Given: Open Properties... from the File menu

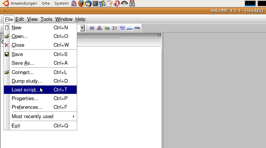Looking at the screenshot, I should (40, 98).
